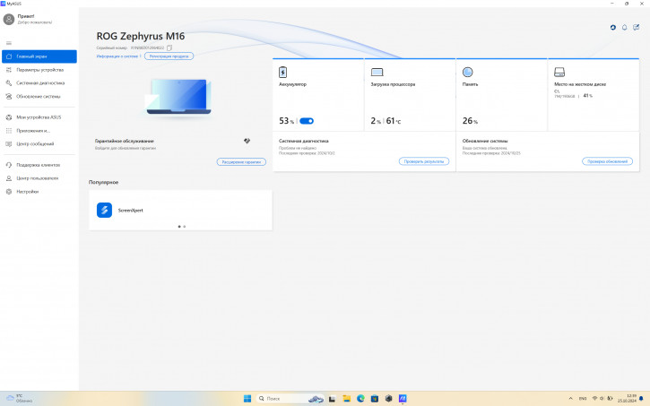This screenshot has width=650, height=406.
Task: Open Центр сообщений in sidebar
Action: tap(39, 143)
